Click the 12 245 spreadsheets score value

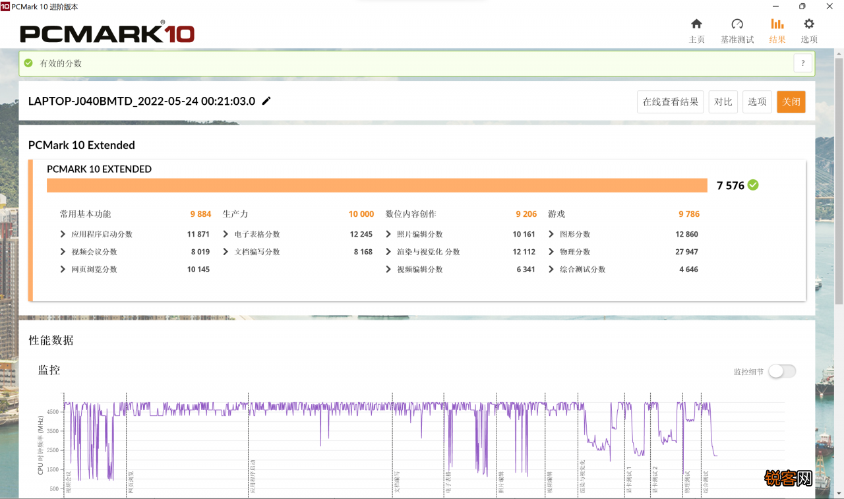point(361,234)
